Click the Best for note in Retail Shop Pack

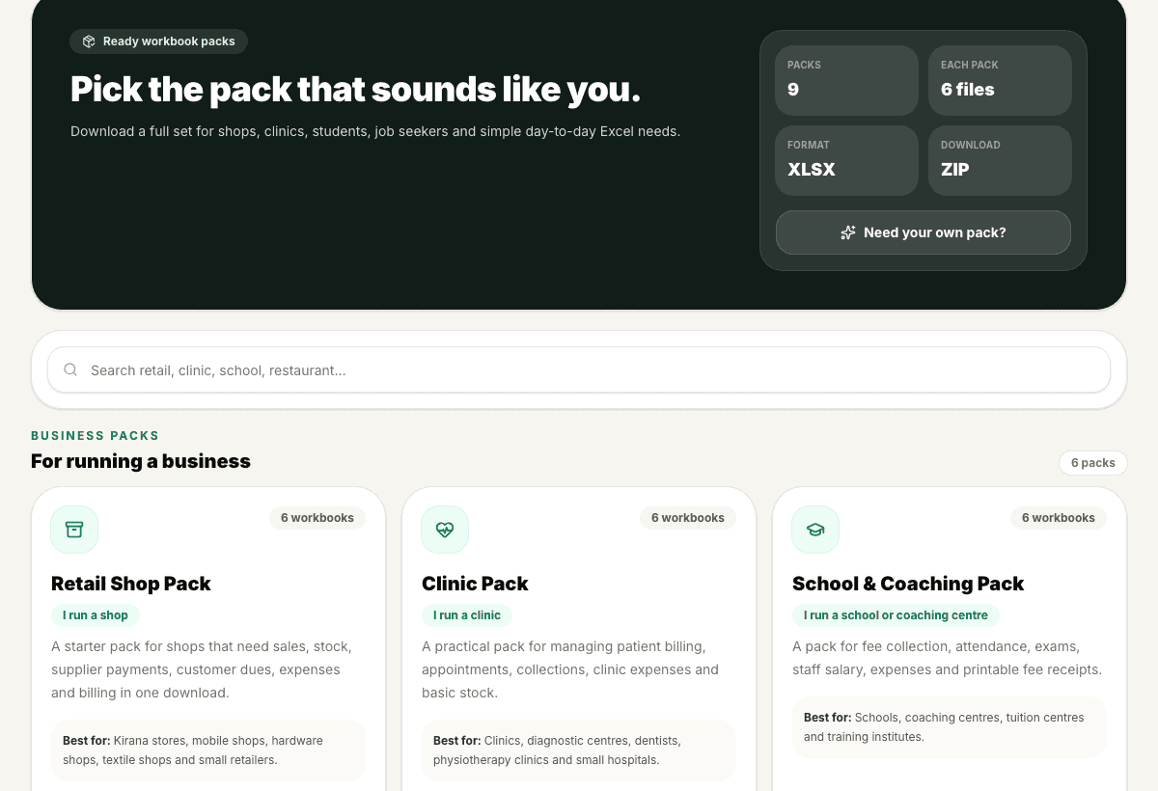click(208, 750)
